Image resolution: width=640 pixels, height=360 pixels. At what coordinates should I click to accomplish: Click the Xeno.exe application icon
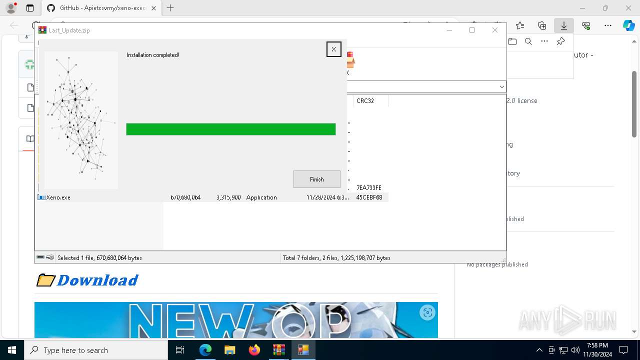[41, 197]
